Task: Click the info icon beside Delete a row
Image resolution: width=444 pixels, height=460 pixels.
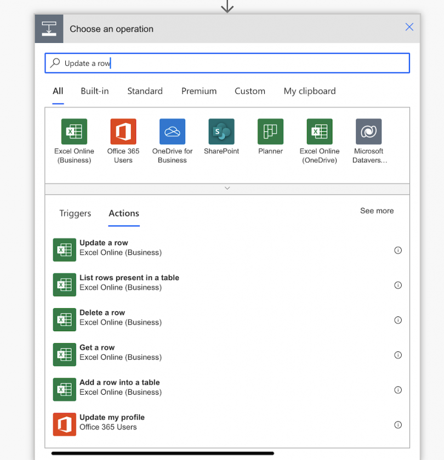Action: tap(398, 320)
